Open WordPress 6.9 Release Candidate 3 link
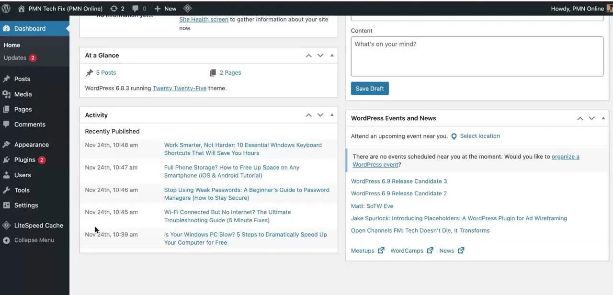 (399, 182)
